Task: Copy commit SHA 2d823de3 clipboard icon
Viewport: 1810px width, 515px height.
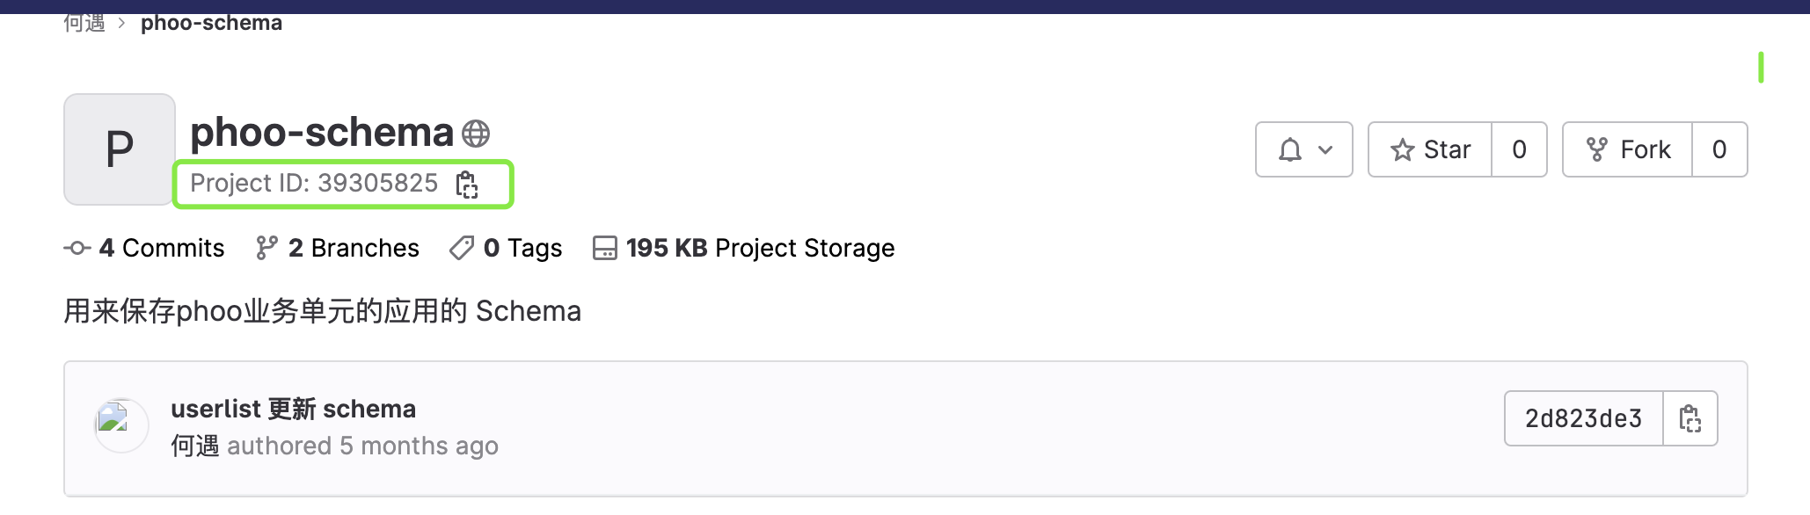Action: click(x=1690, y=418)
